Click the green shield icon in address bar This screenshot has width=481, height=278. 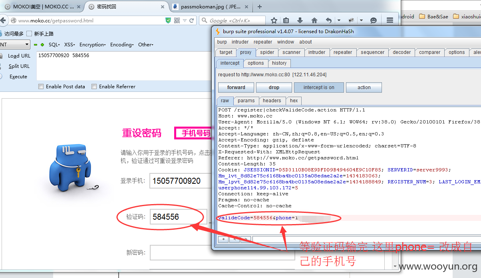(x=168, y=20)
